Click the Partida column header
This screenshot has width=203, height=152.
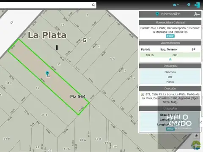(145, 49)
